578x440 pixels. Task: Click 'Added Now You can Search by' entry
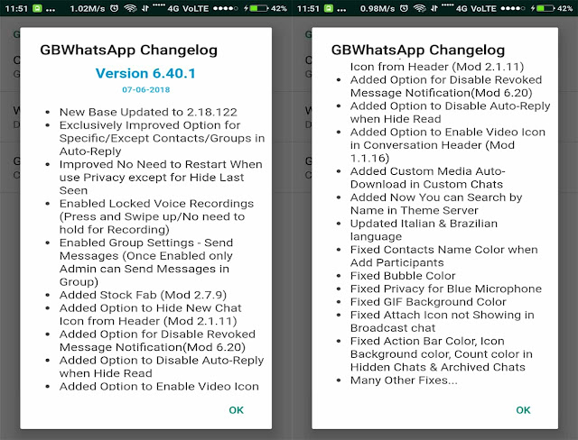click(x=436, y=197)
